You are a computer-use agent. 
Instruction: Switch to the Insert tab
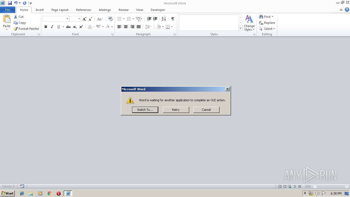40,10
